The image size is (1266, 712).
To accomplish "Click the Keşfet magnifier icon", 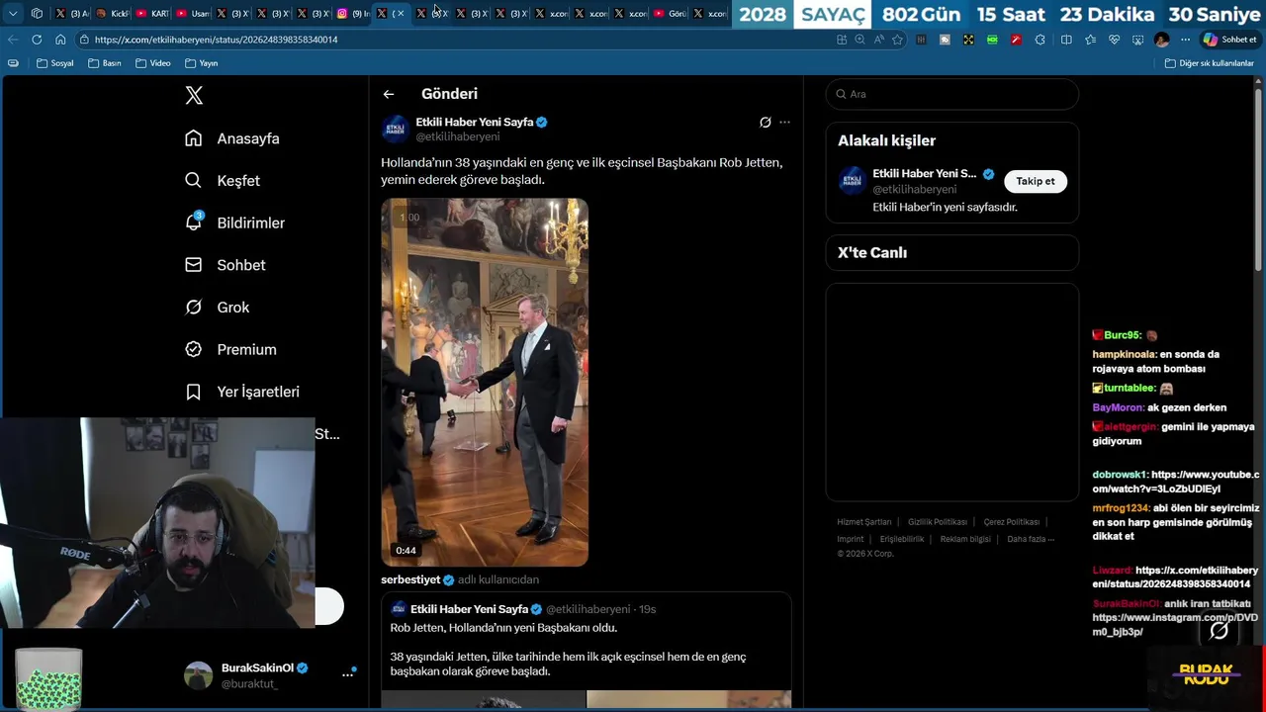I will tap(194, 181).
